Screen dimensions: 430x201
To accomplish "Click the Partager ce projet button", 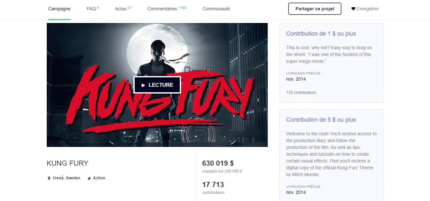I will 315,9.
